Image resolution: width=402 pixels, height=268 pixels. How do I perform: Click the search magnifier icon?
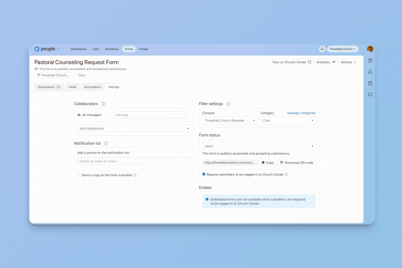(322, 49)
